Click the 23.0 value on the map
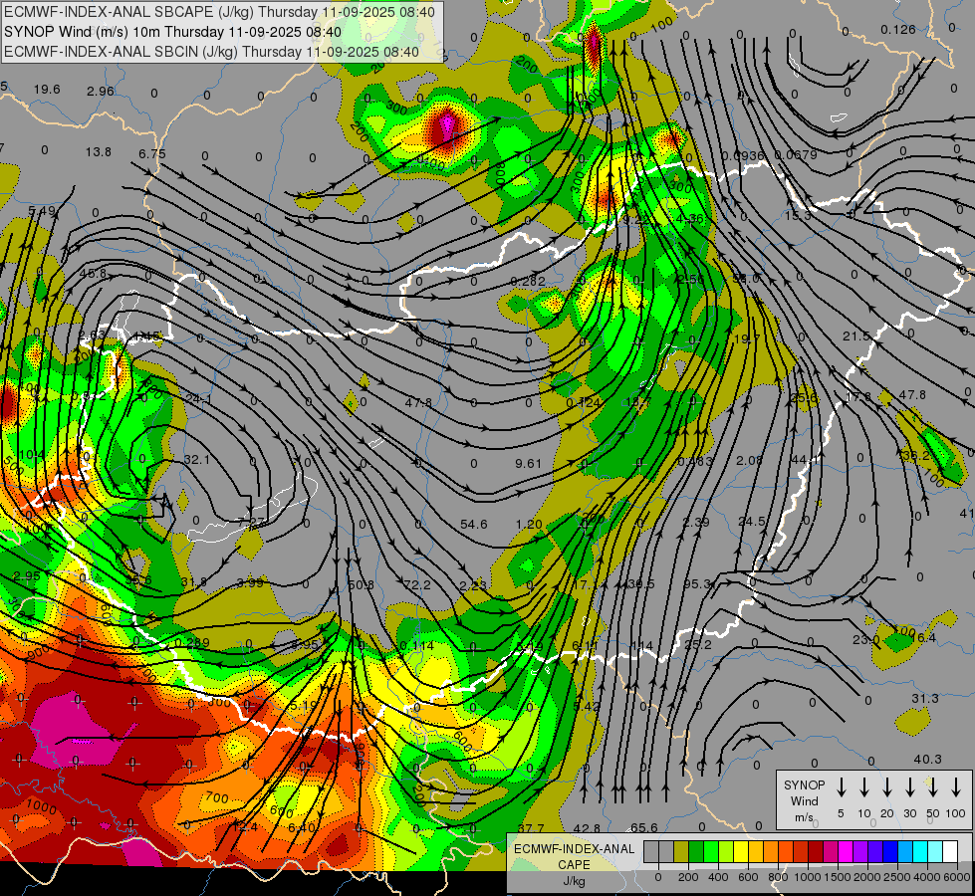 click(866, 640)
